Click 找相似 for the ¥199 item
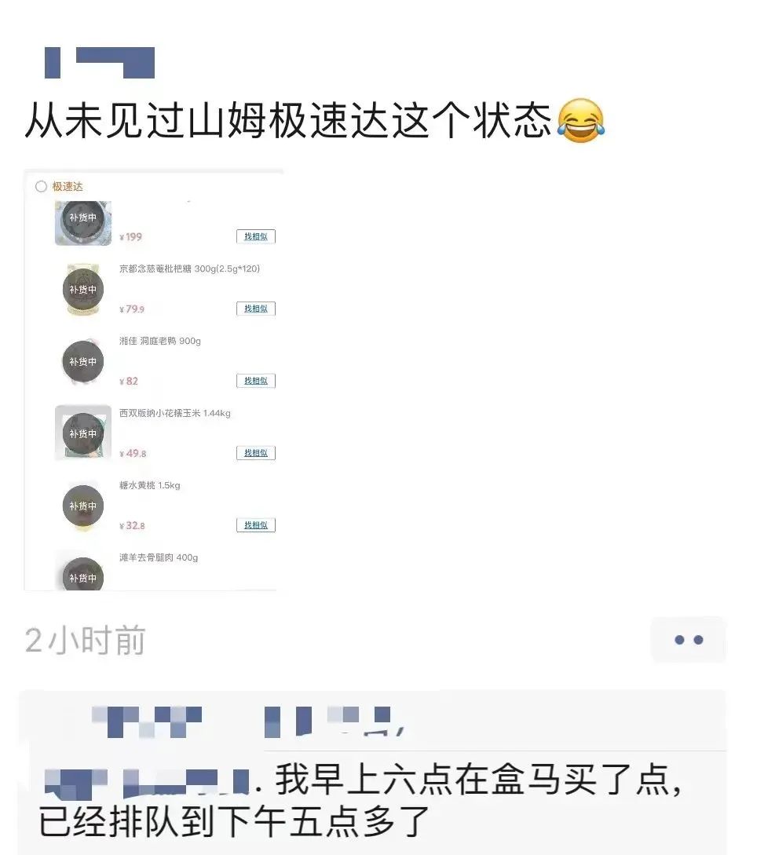775x855 pixels. tap(256, 236)
